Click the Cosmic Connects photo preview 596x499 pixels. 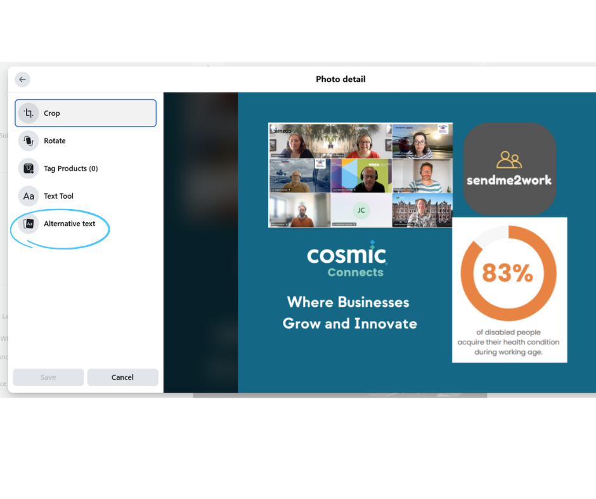click(417, 243)
